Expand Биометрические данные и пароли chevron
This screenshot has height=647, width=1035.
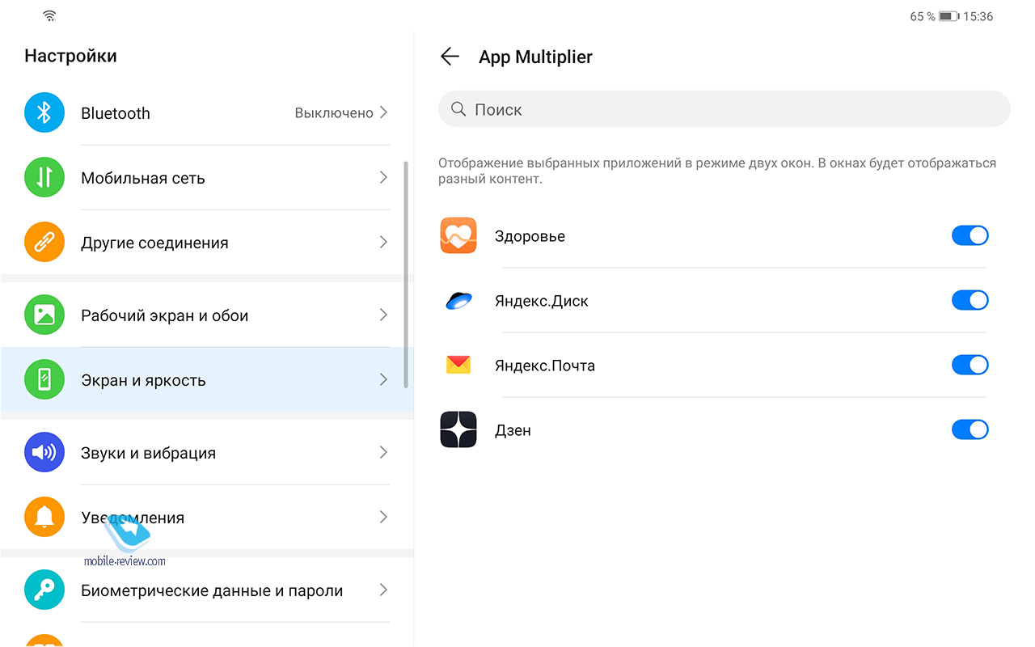click(x=384, y=590)
